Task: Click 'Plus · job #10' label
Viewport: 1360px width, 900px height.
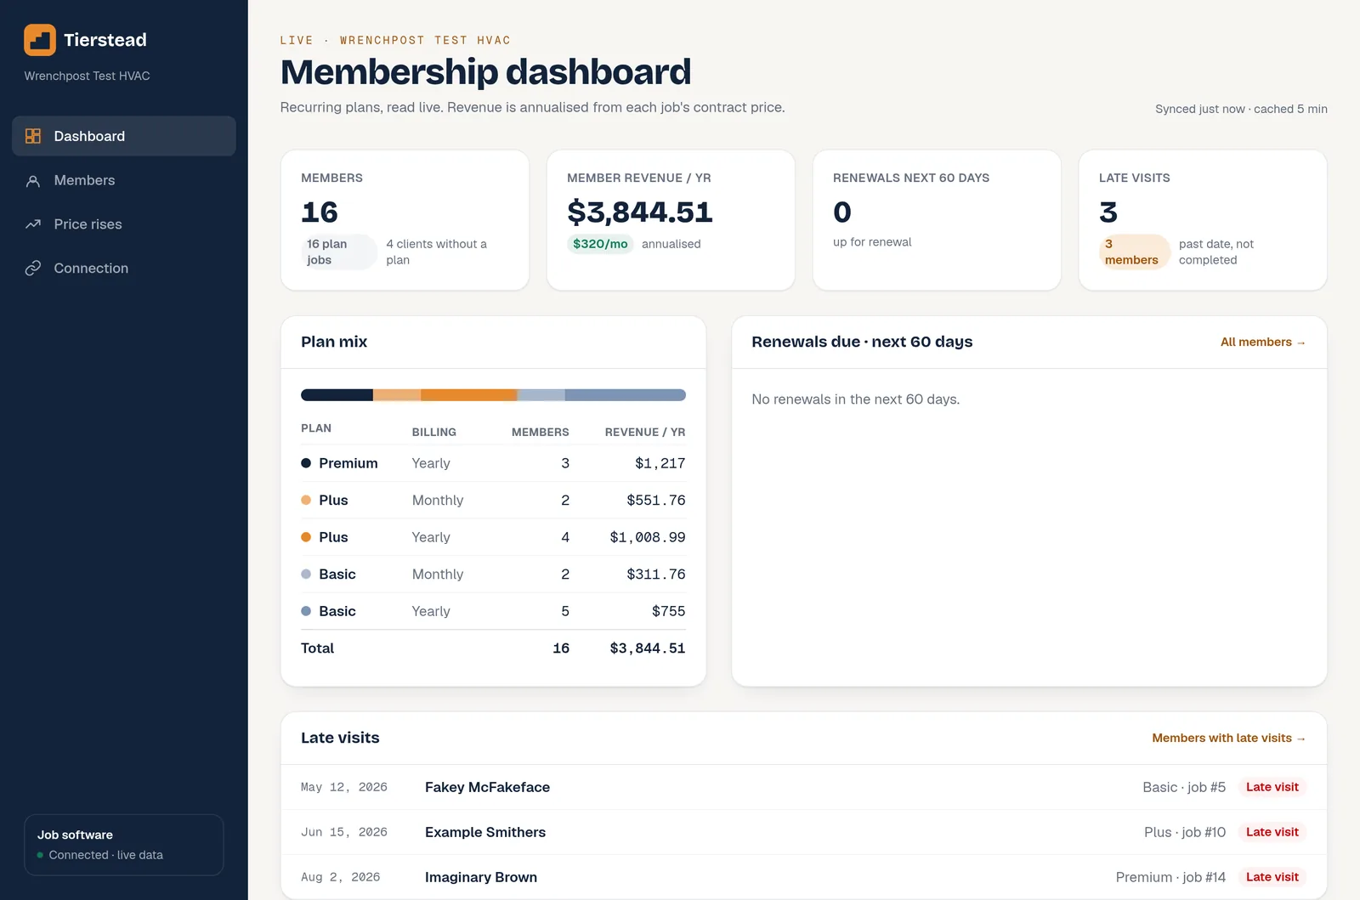Action: (x=1185, y=832)
